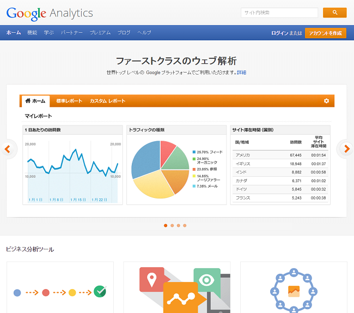Click the 1 日あたりの訪問数 widget title
The height and width of the screenshot is (313, 354).
click(42, 130)
